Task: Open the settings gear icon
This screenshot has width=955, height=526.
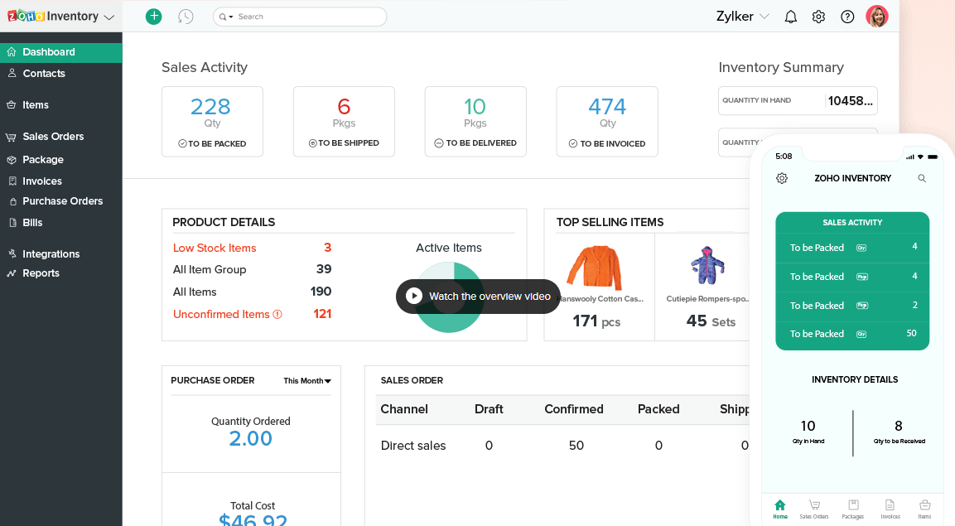Action: (x=818, y=16)
